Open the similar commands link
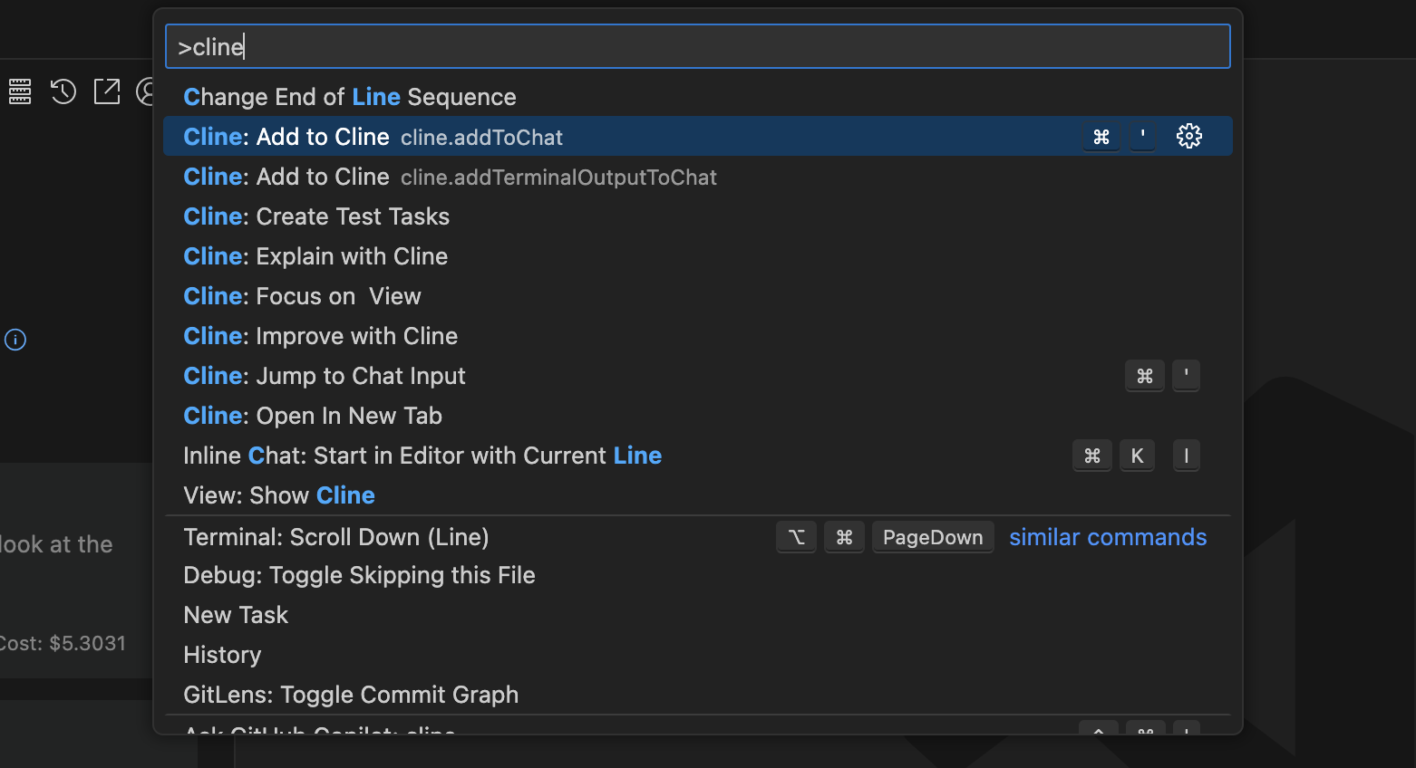This screenshot has height=768, width=1416. coord(1108,537)
